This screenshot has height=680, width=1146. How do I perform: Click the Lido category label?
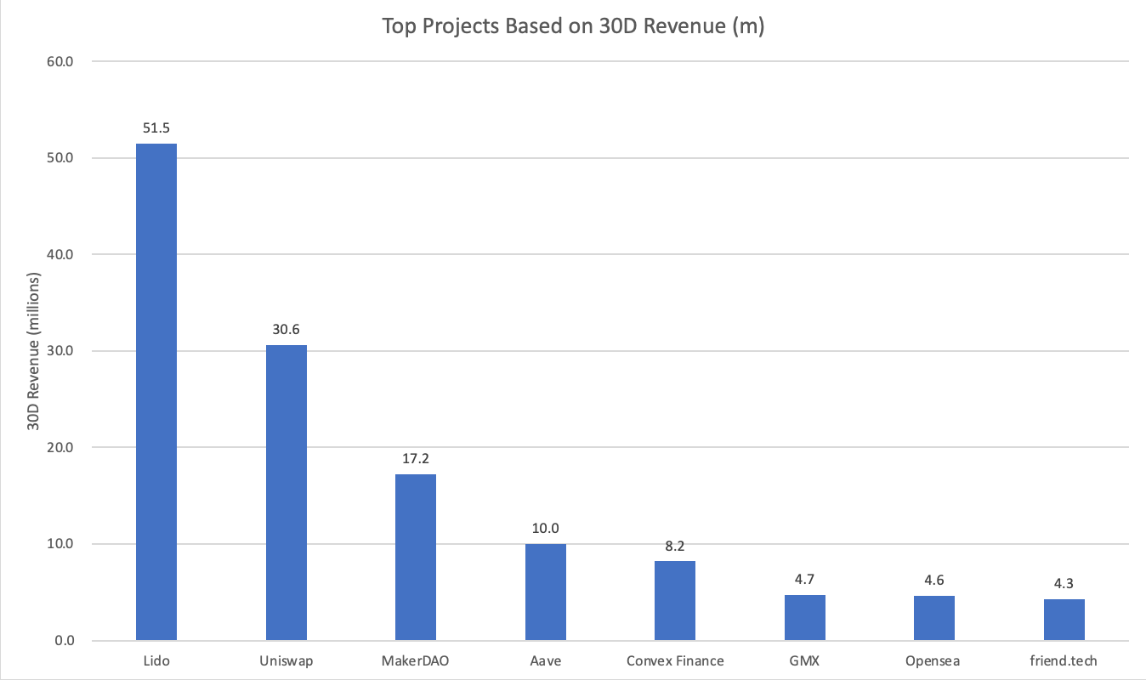click(x=156, y=660)
